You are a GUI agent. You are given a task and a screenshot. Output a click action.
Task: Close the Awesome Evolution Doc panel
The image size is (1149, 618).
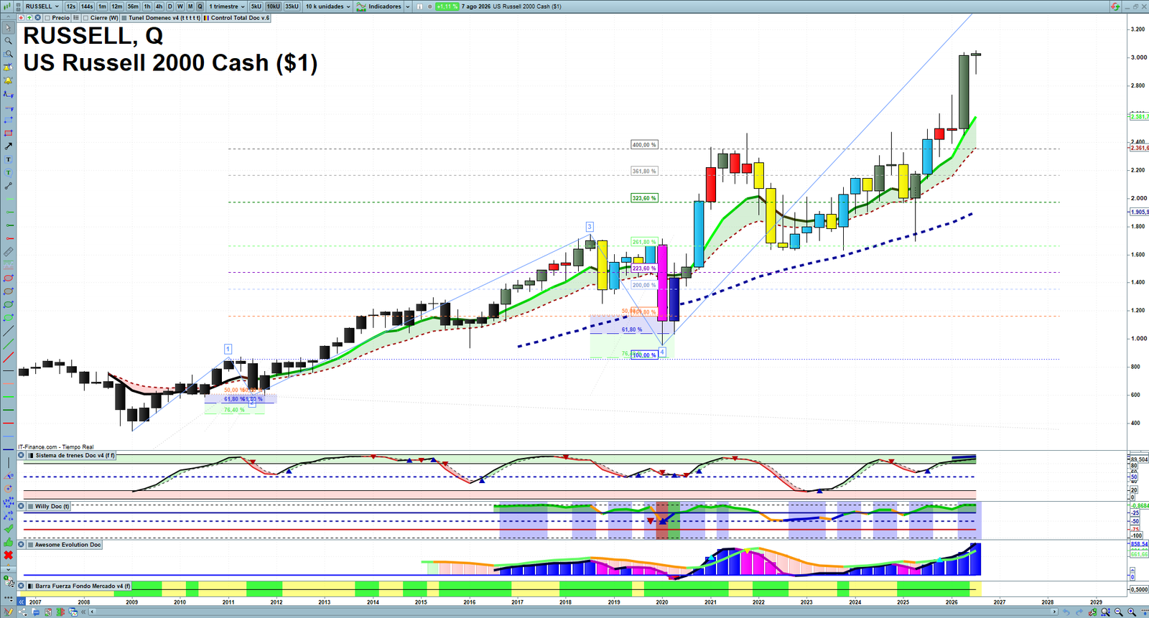click(x=21, y=545)
